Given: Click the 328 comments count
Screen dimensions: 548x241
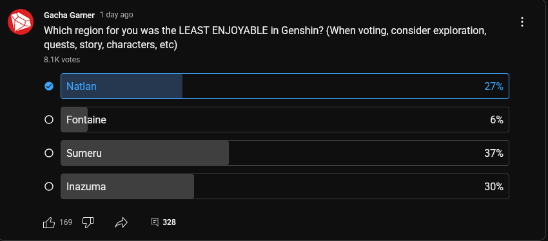Looking at the screenshot, I should [x=169, y=222].
